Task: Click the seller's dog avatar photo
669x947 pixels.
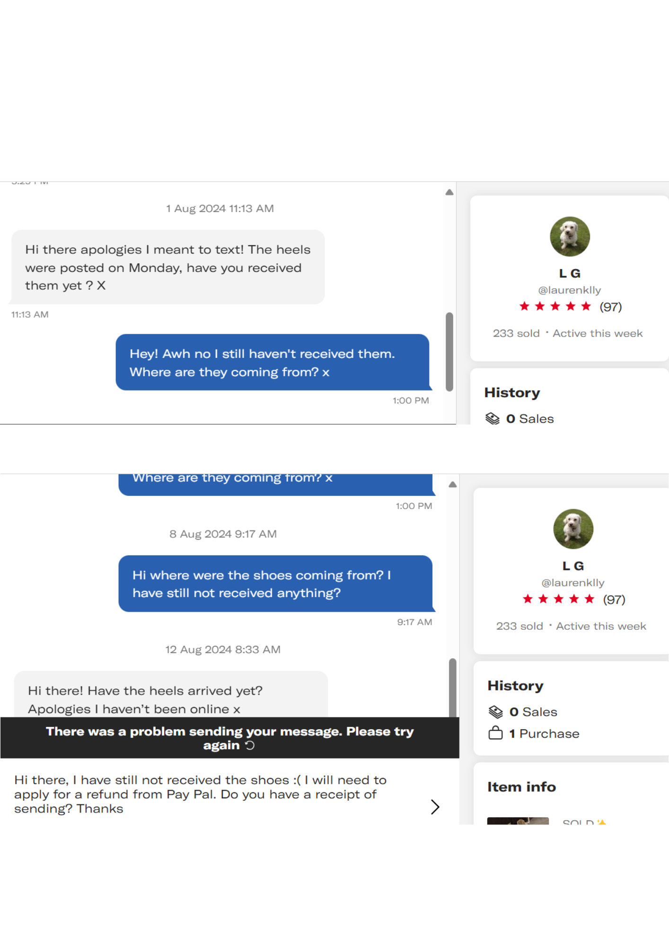Action: 569,236
